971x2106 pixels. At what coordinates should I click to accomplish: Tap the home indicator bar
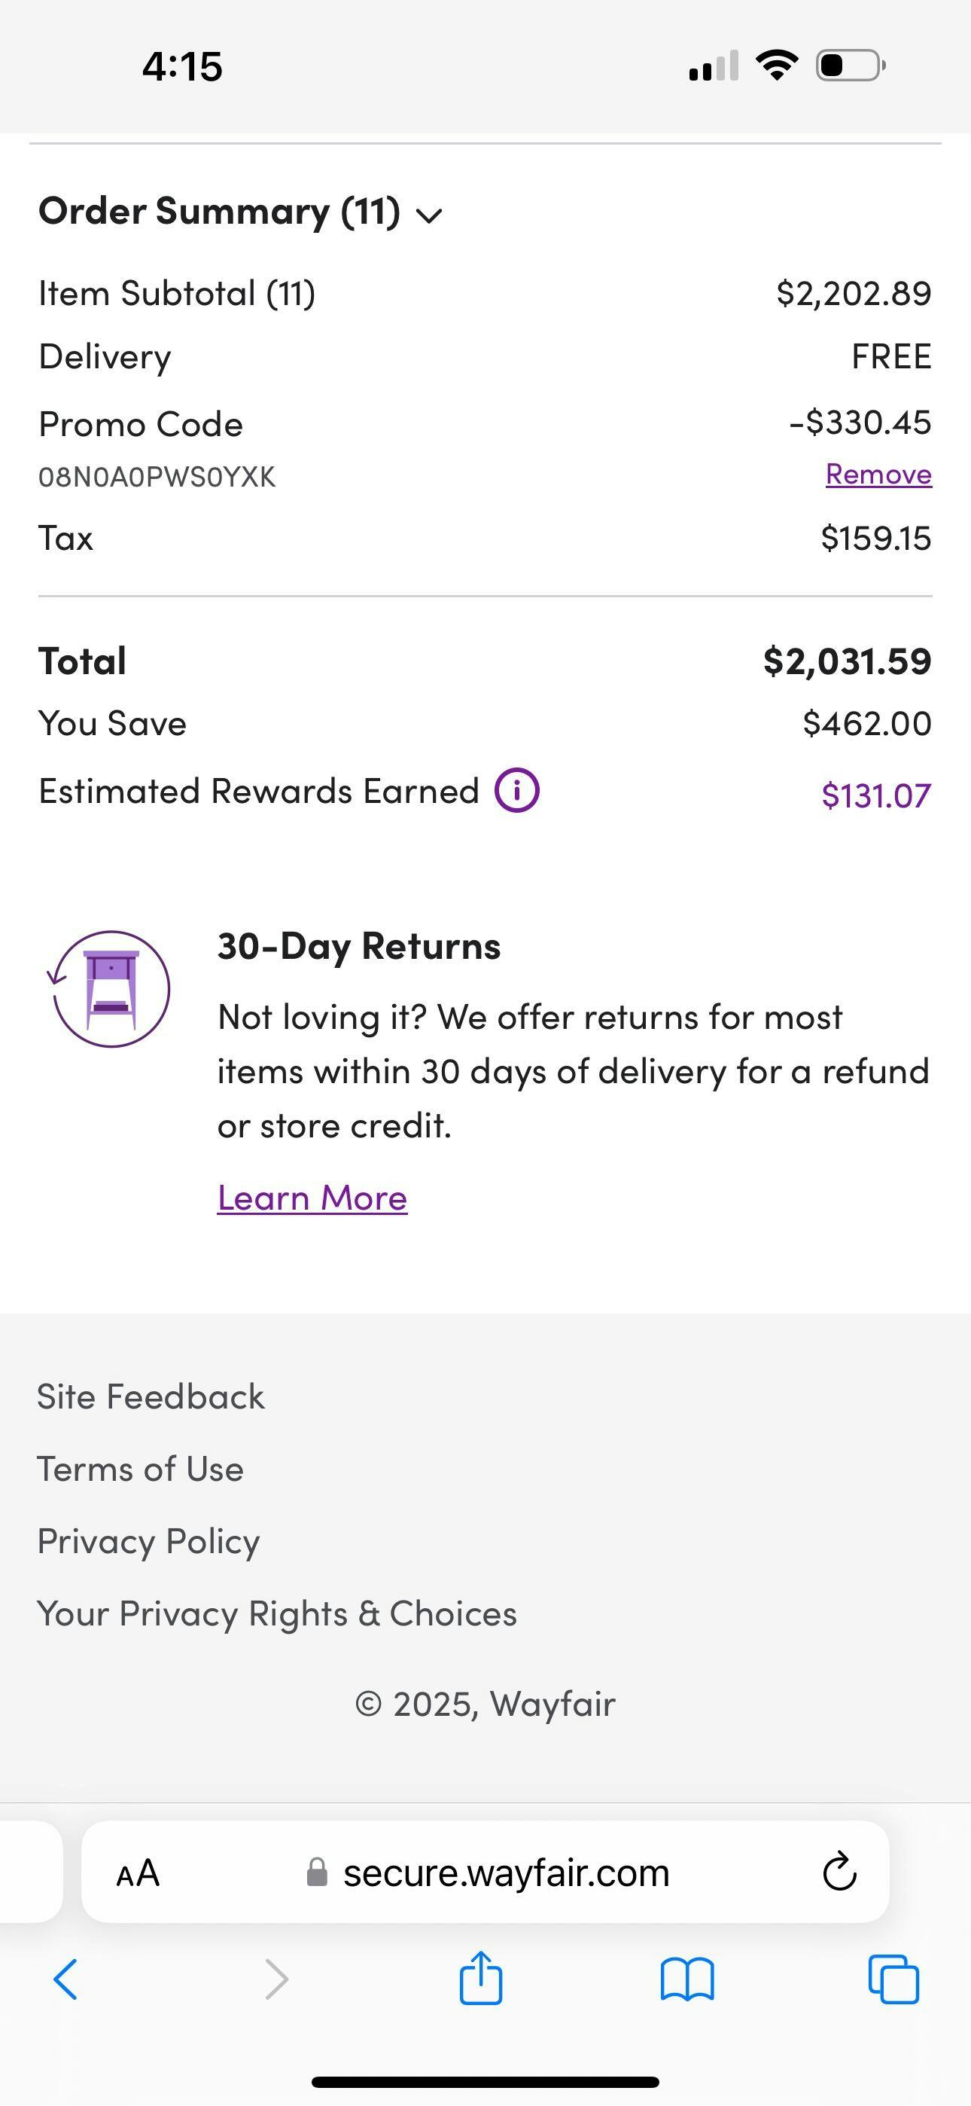tap(485, 2081)
